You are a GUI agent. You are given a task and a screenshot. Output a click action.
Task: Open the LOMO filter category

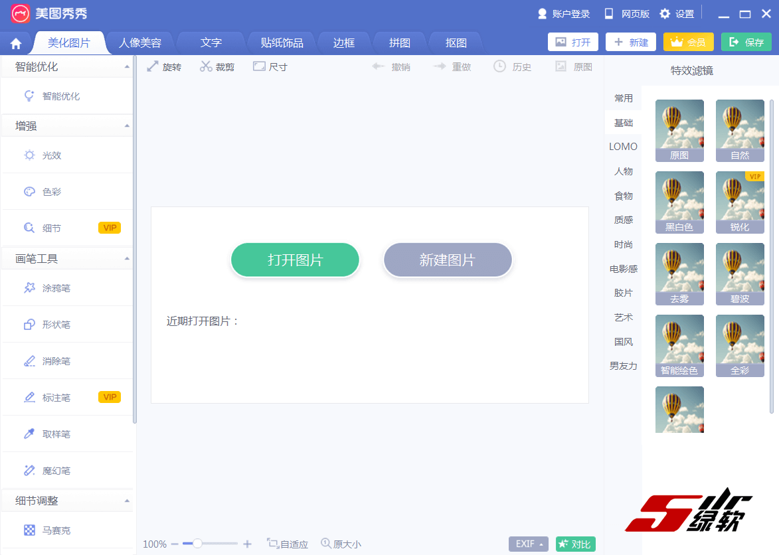[x=623, y=147]
